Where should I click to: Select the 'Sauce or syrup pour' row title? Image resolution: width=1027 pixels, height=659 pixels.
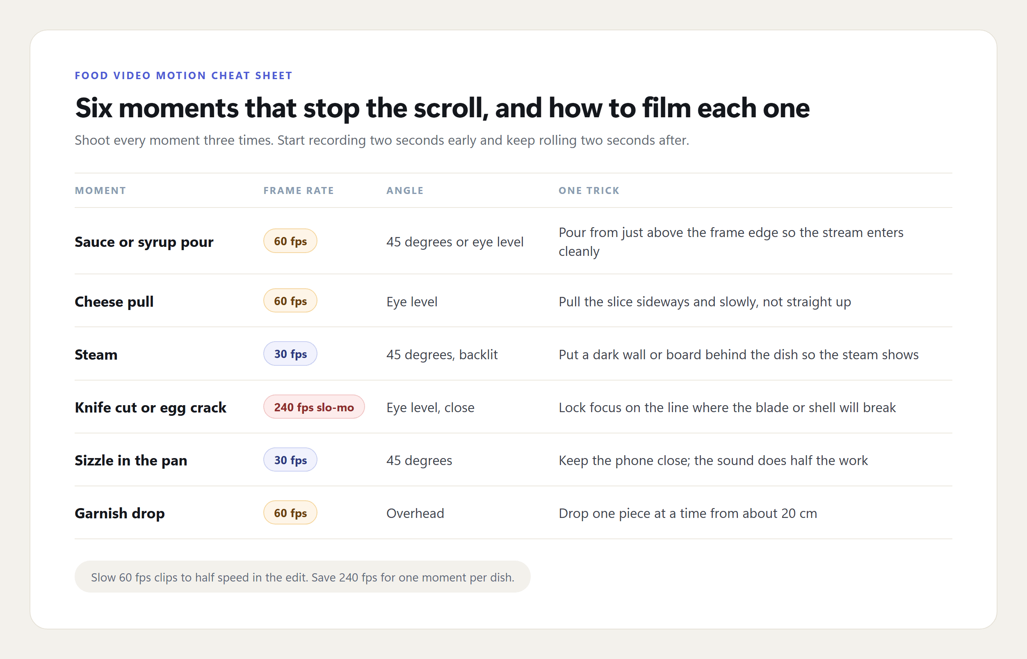point(144,242)
